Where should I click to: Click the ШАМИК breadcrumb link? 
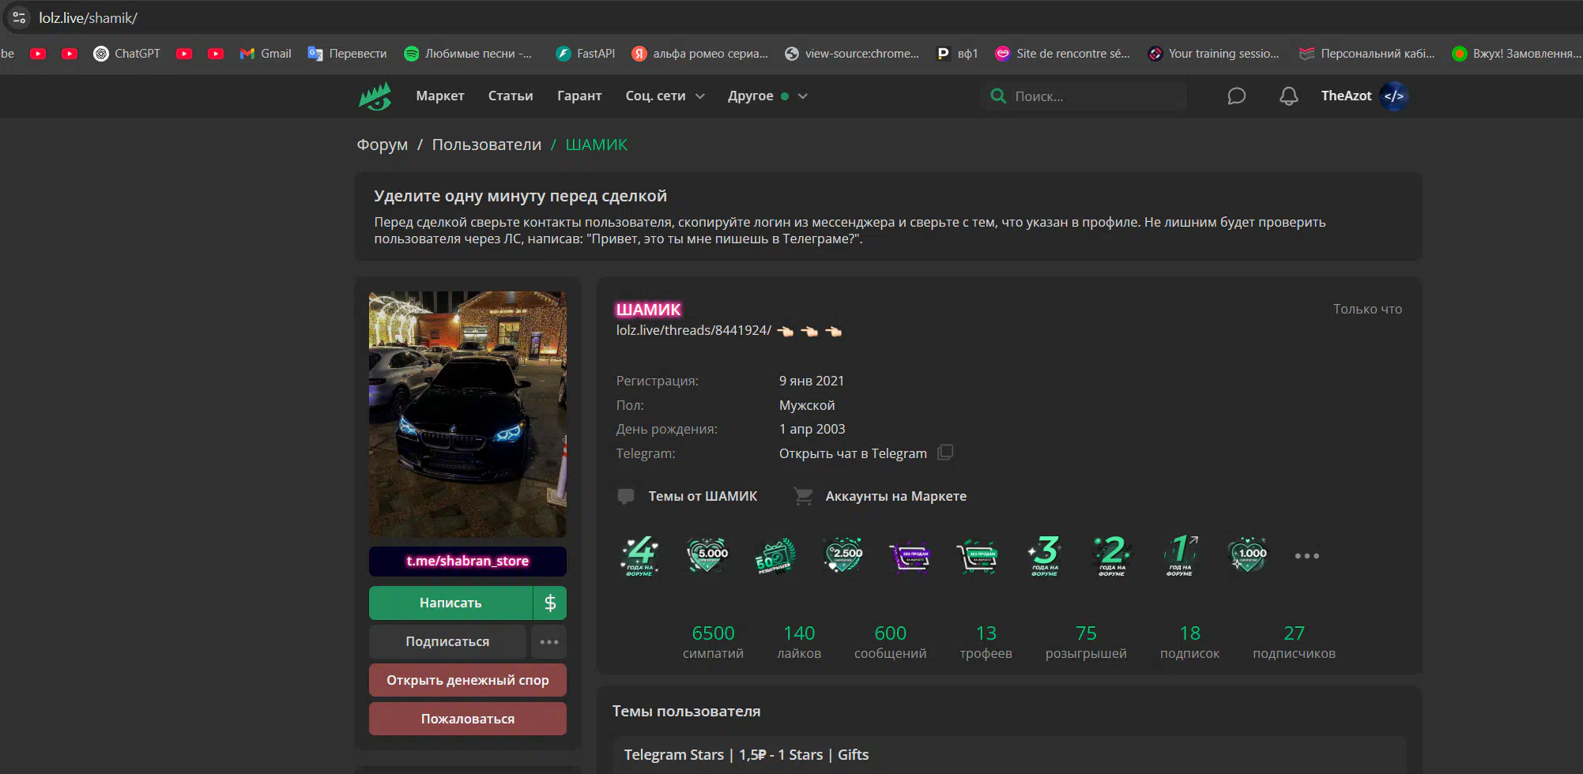tap(597, 145)
